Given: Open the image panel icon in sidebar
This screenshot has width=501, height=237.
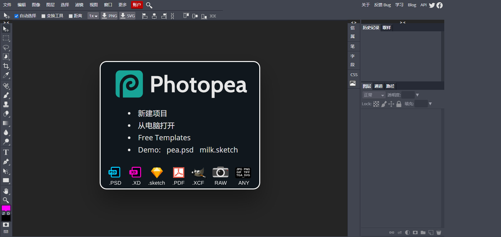Looking at the screenshot, I should (353, 83).
